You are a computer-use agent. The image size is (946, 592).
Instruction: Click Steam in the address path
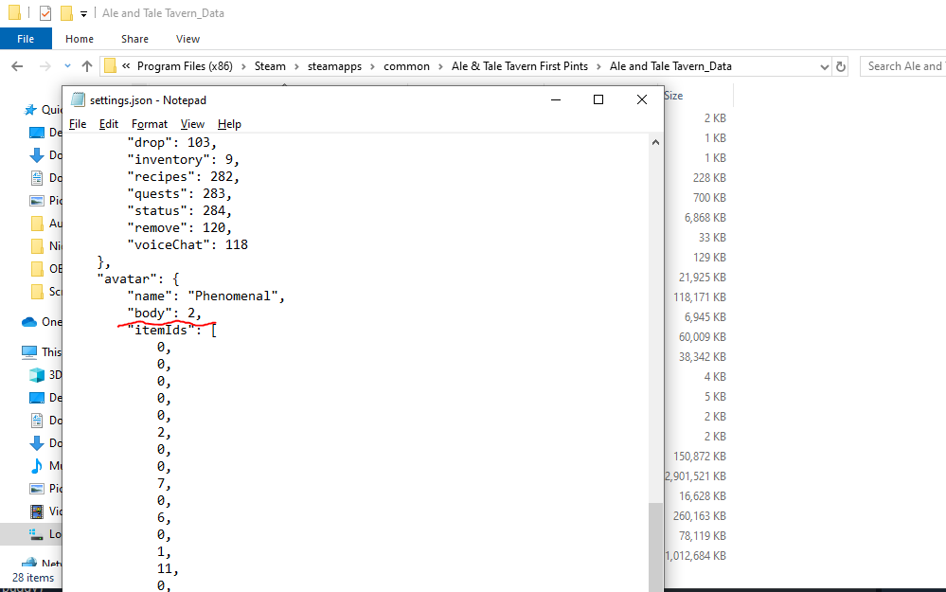(x=270, y=66)
